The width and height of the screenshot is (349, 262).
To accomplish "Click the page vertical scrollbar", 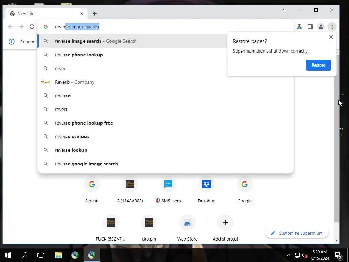I will pyautogui.click(x=336, y=138).
